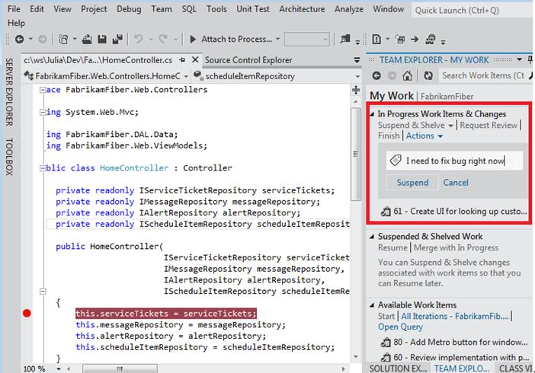Select work item 61 icon

pos(386,212)
